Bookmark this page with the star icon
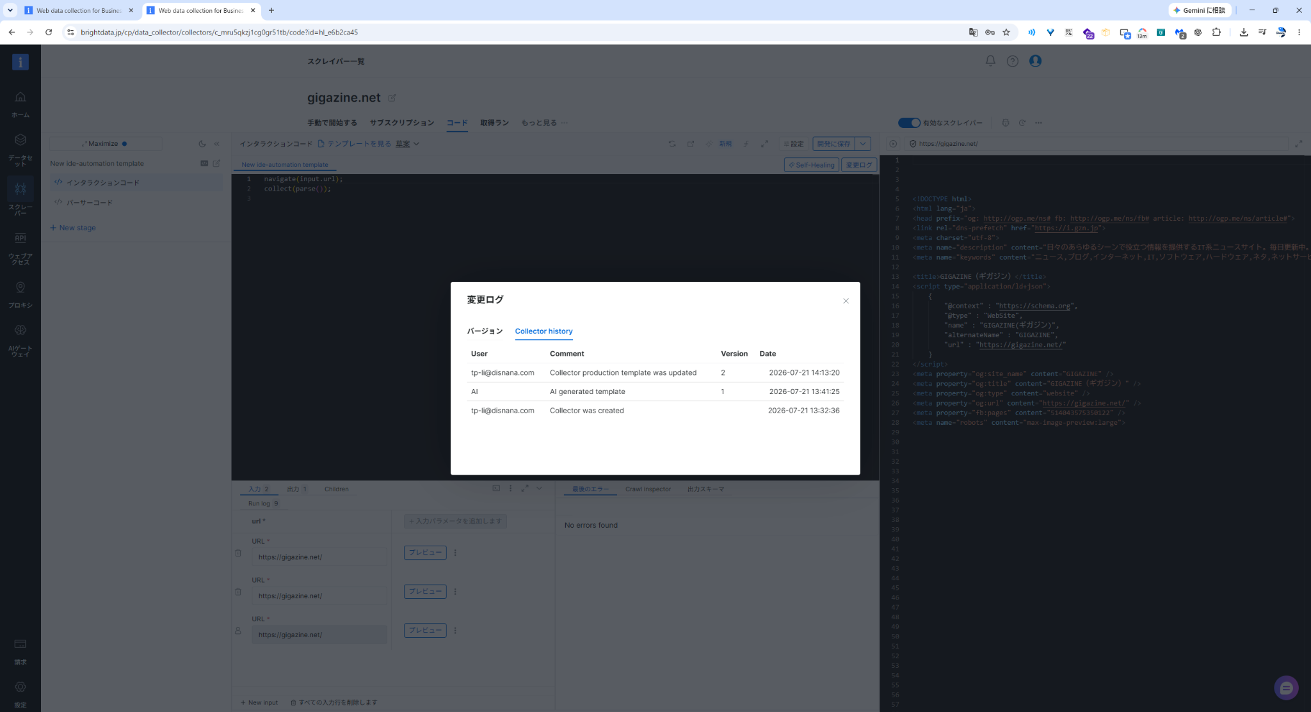The height and width of the screenshot is (712, 1311). tap(1006, 32)
